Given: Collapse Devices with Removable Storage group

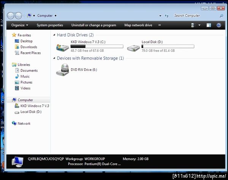Looking at the screenshot, I should tap(54, 58).
